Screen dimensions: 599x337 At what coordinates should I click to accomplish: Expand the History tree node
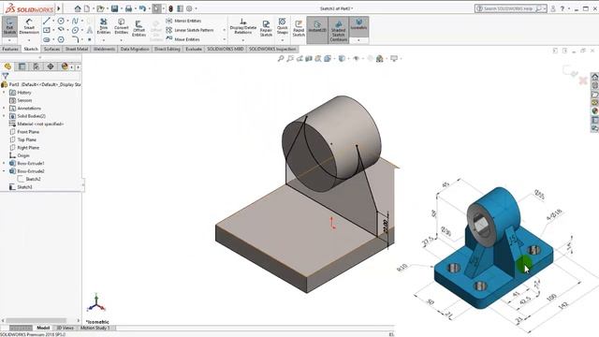(x=4, y=93)
